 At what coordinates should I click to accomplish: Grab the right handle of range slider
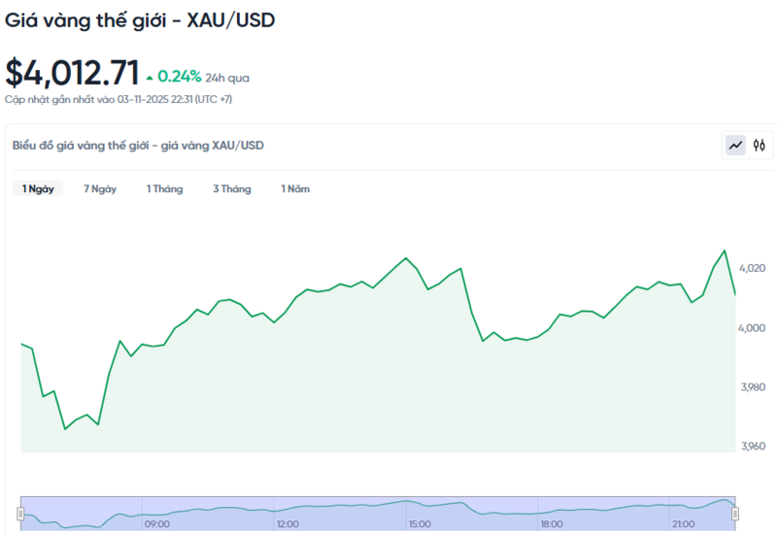735,513
